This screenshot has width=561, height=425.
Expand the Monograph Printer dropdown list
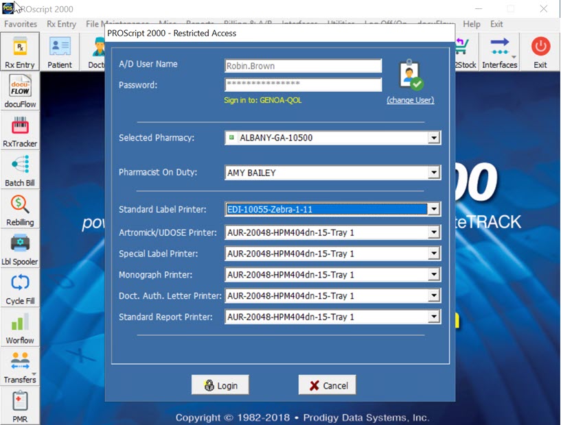point(433,275)
